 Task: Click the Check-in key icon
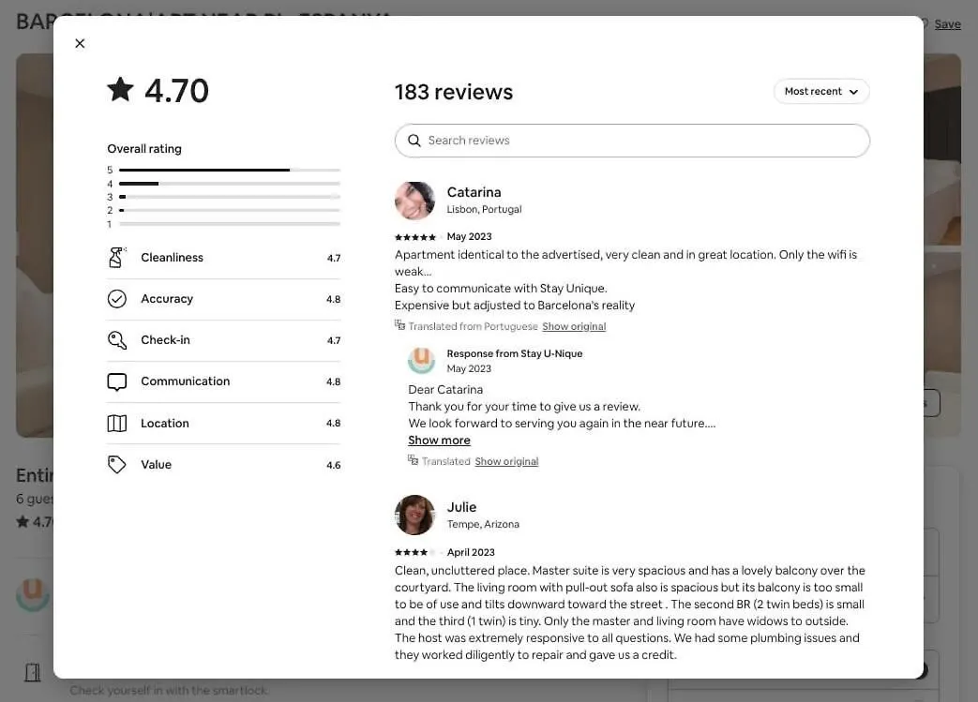[x=116, y=340]
